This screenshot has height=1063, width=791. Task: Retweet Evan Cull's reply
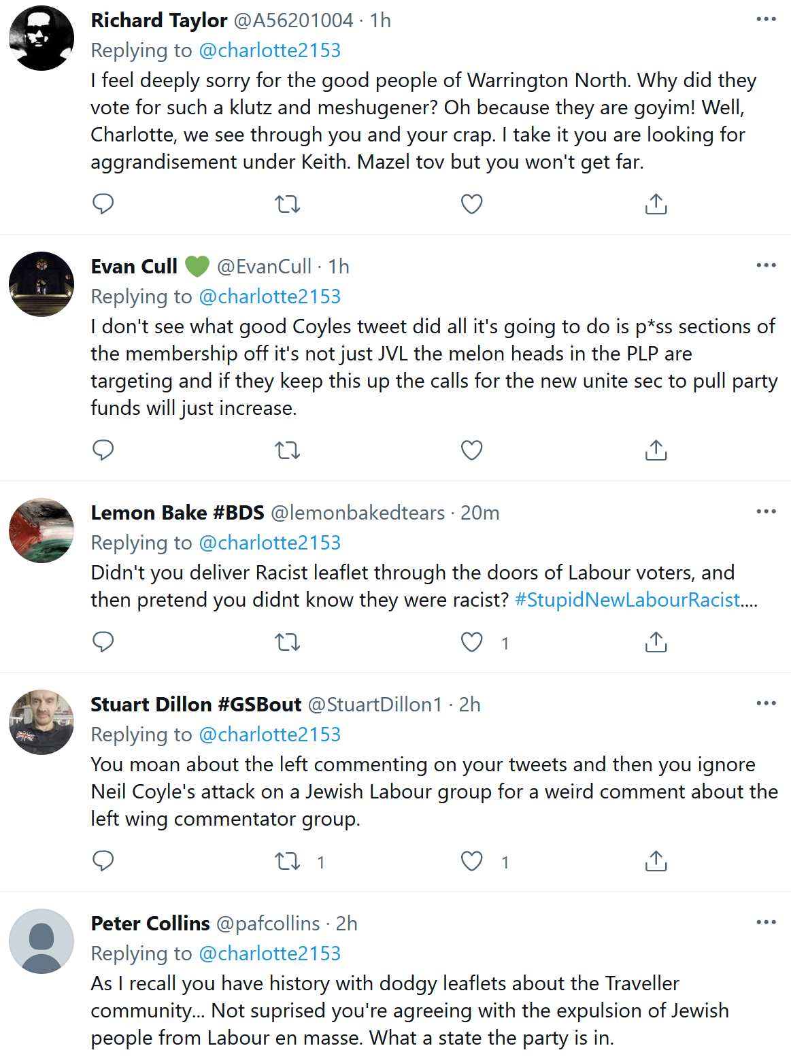(287, 449)
